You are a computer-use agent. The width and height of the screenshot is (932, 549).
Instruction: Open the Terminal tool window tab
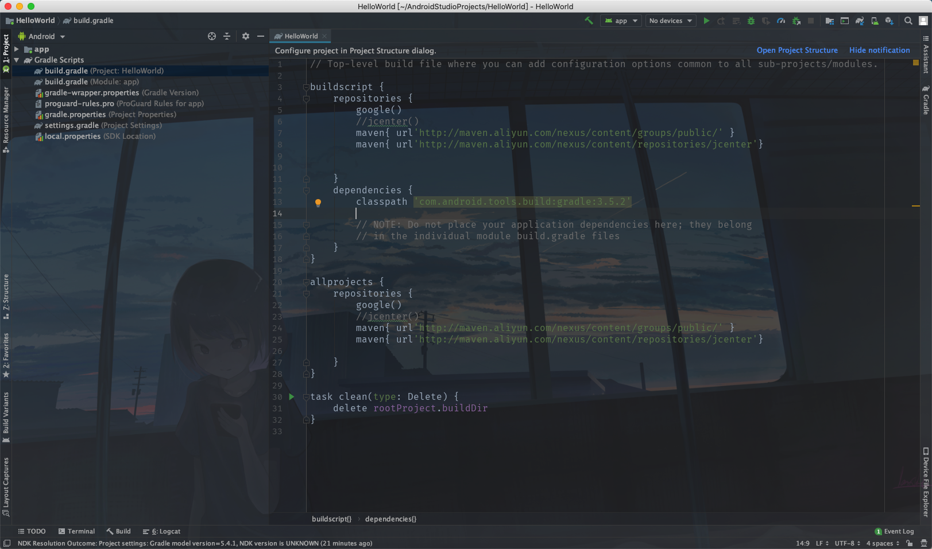pos(76,531)
